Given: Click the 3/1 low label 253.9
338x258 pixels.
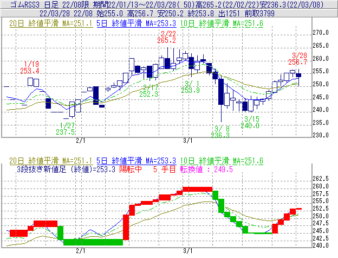Looking at the screenshot, I should [190, 90].
